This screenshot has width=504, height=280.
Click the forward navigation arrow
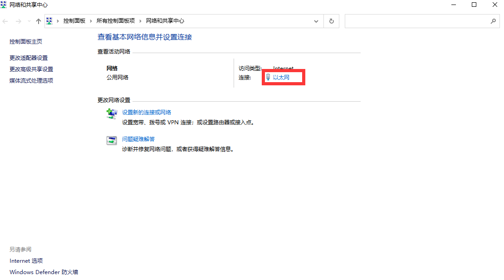[18, 20]
